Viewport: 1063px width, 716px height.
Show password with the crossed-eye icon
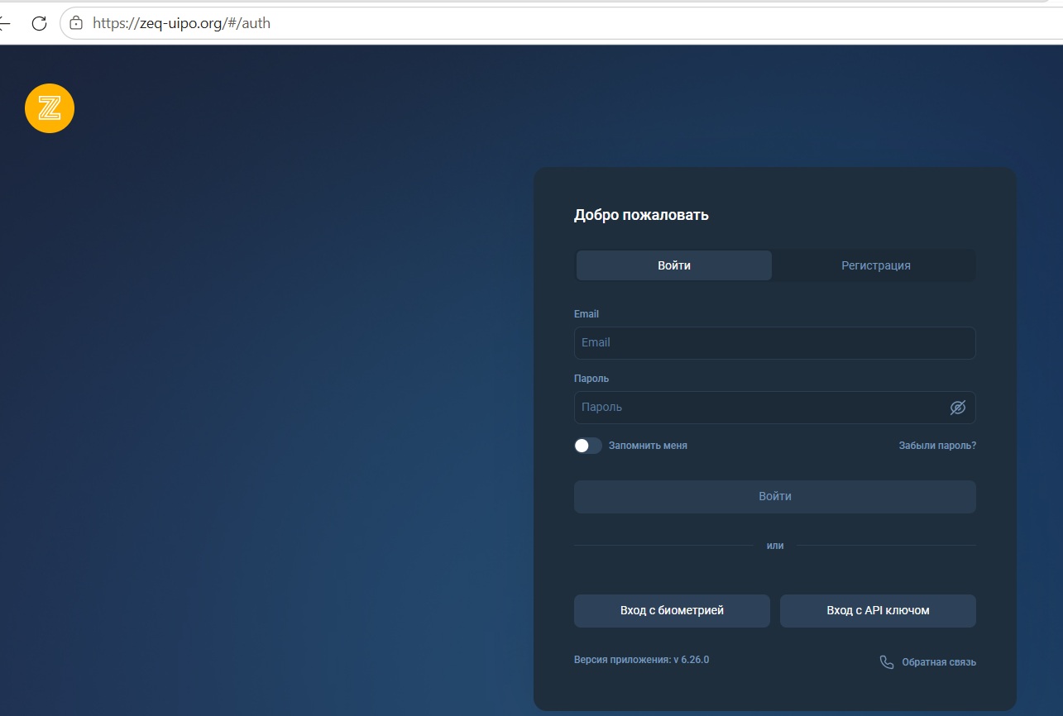coord(958,408)
